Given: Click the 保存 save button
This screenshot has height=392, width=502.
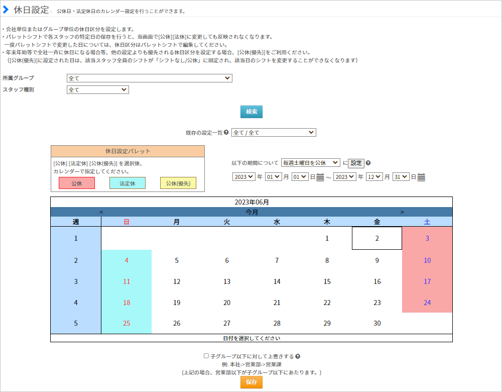Looking at the screenshot, I should 252,382.
